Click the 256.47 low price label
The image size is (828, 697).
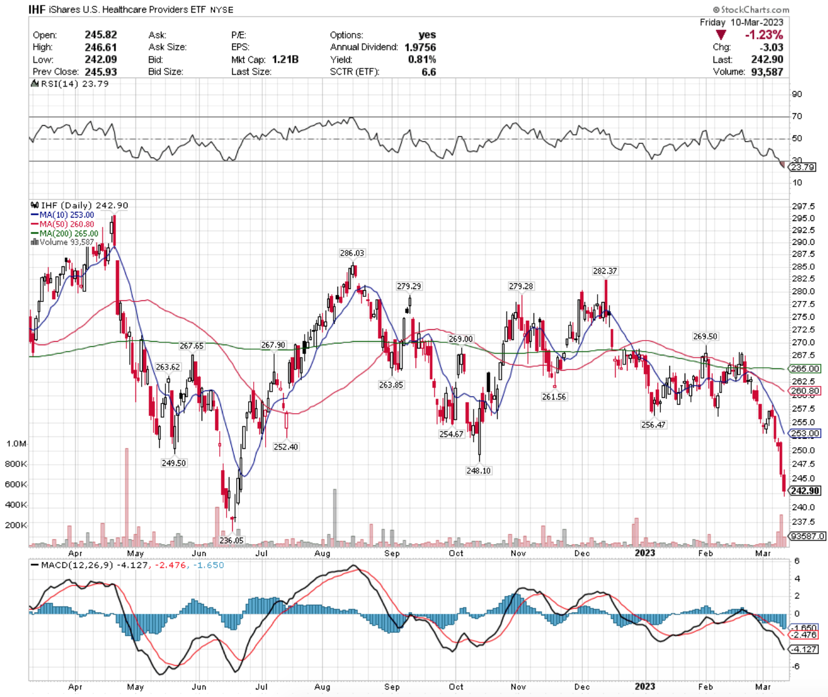(x=653, y=425)
